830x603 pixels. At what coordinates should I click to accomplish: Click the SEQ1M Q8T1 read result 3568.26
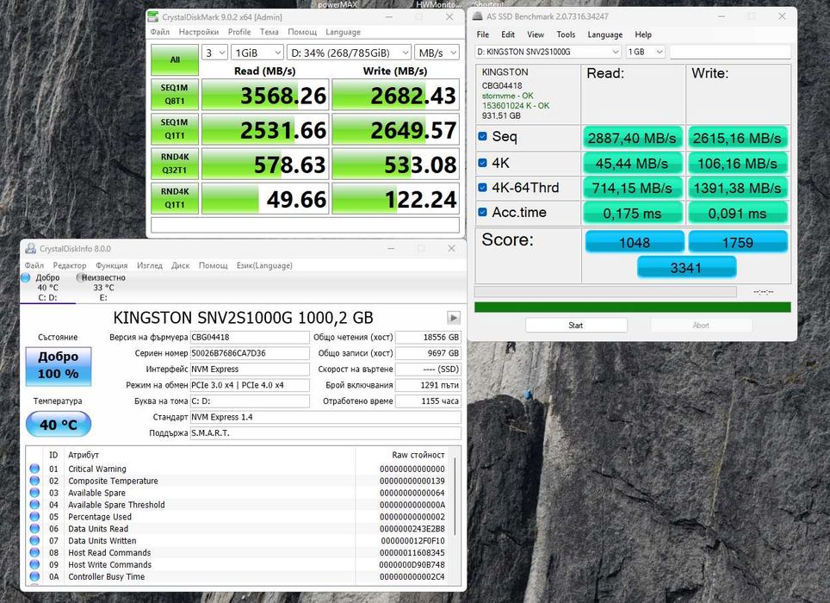point(265,95)
